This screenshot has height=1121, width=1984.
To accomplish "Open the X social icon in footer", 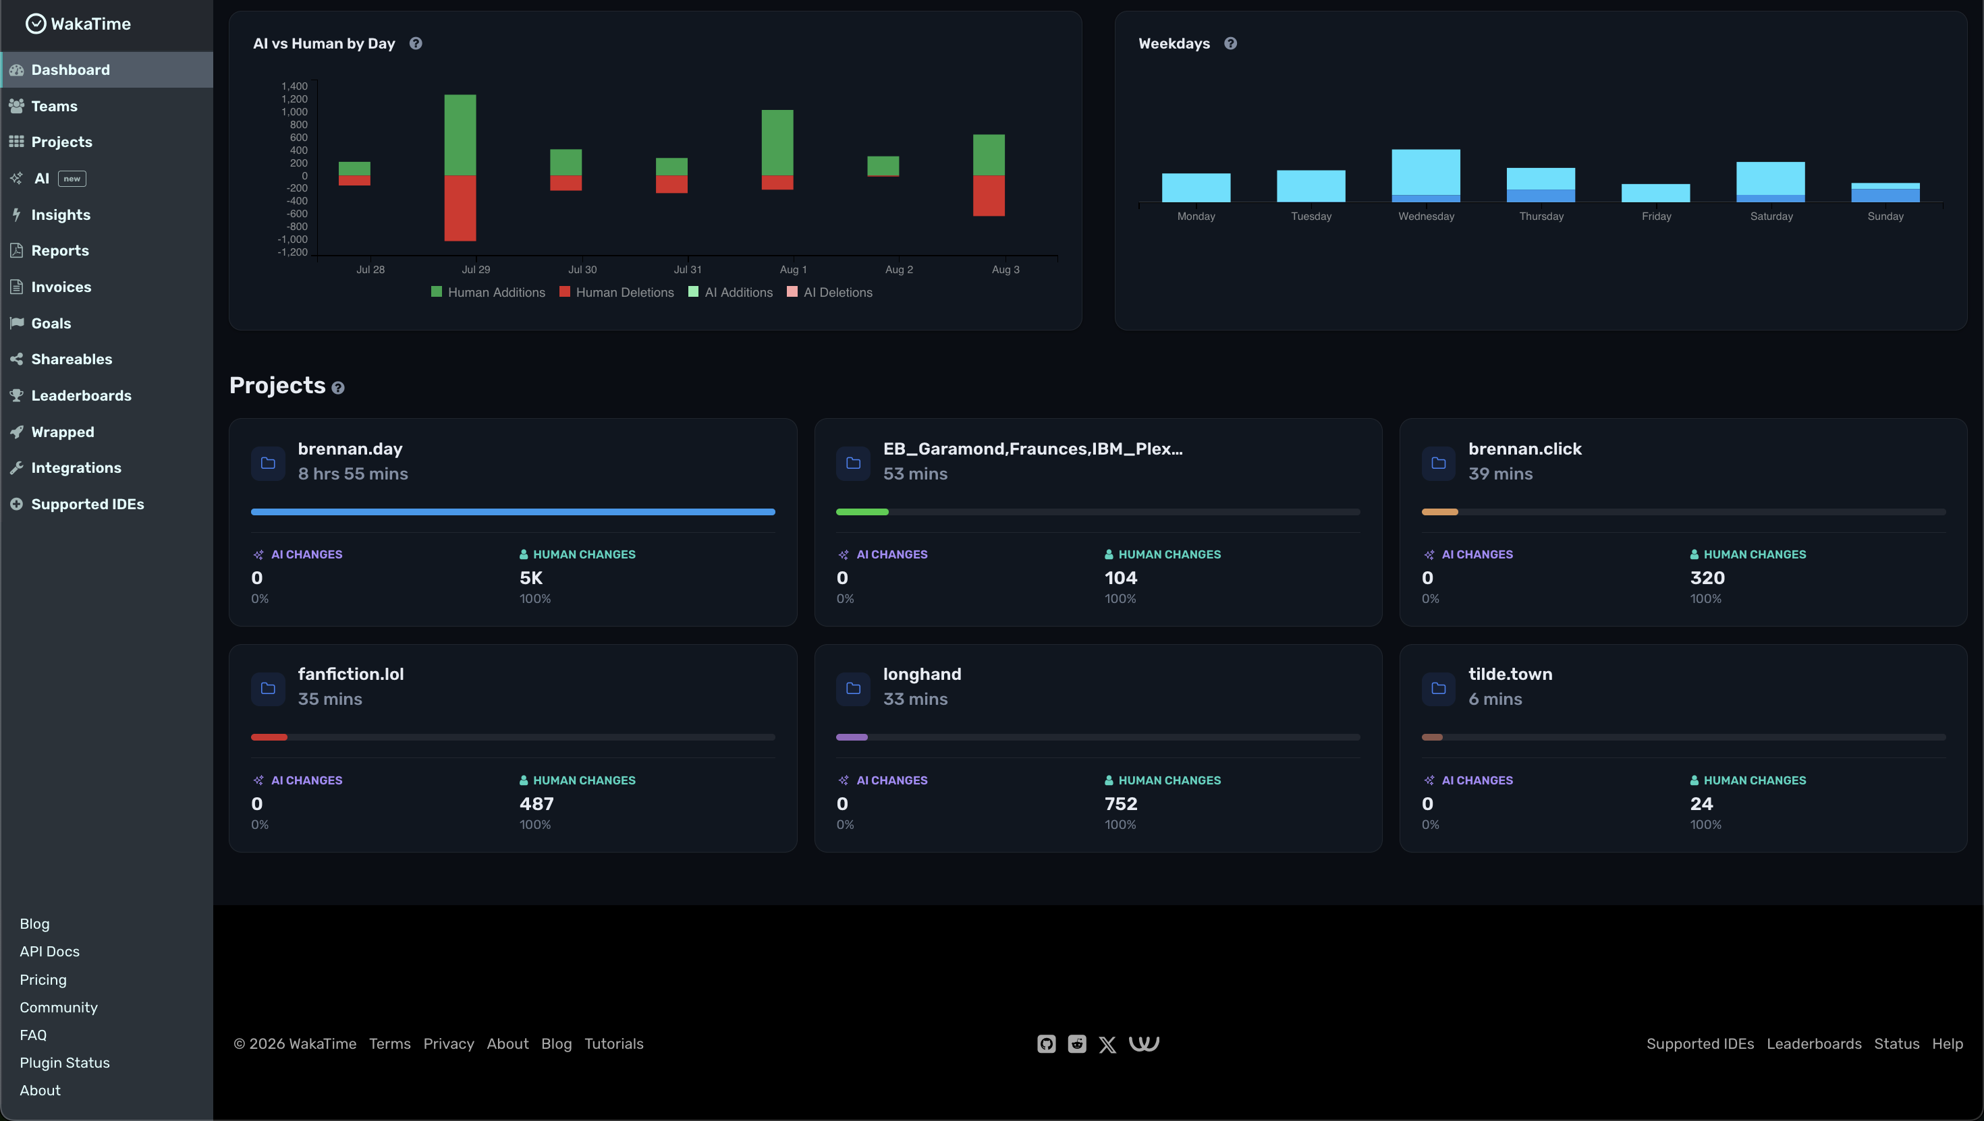I will click(1107, 1045).
